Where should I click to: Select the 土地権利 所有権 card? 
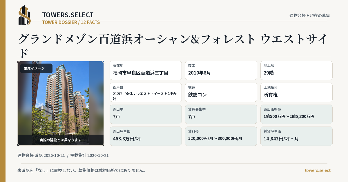pyautogui.click(x=296, y=92)
